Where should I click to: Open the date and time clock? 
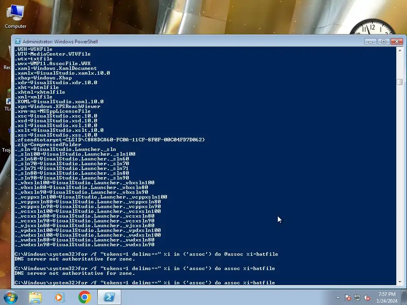tap(387, 297)
